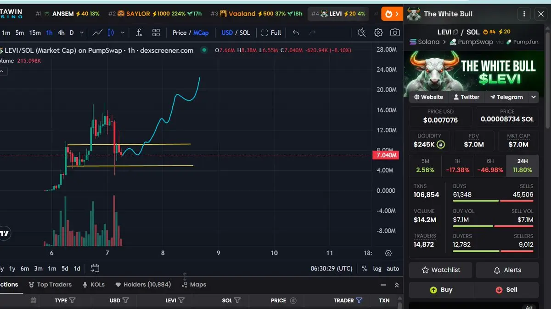Open the KOLs tab
The height and width of the screenshot is (309, 551).
93,284
